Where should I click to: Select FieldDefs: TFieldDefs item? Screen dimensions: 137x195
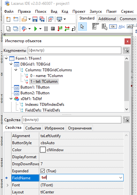pyautogui.click(x=42, y=110)
